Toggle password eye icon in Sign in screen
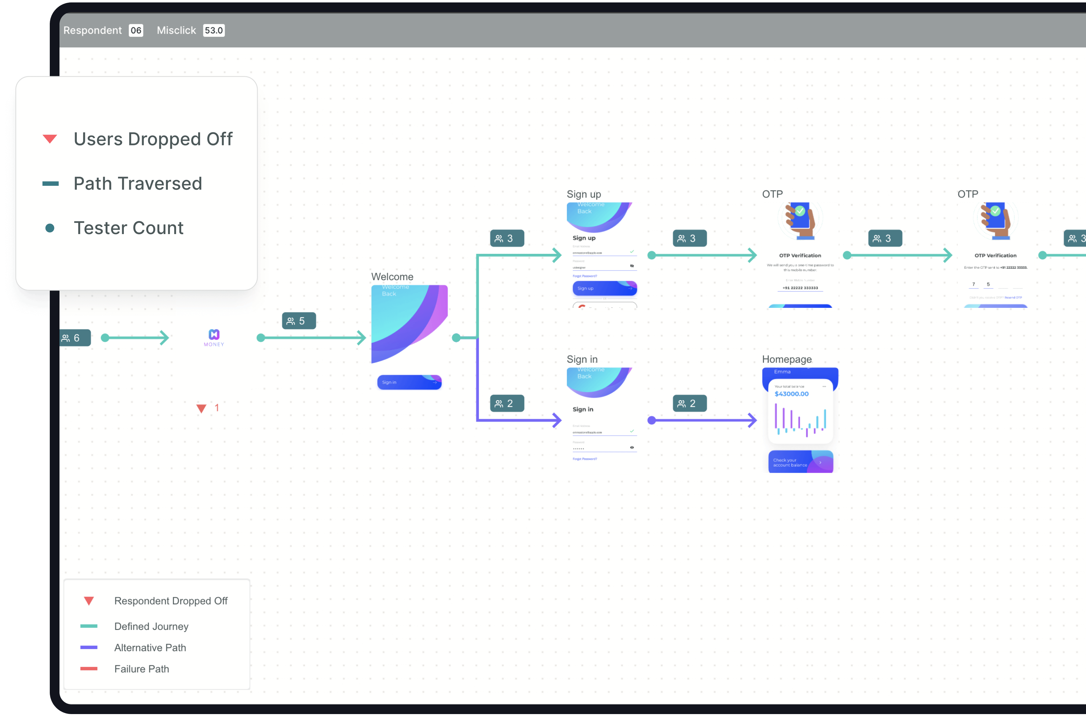Screen dimensions: 1086x725 (x=632, y=448)
